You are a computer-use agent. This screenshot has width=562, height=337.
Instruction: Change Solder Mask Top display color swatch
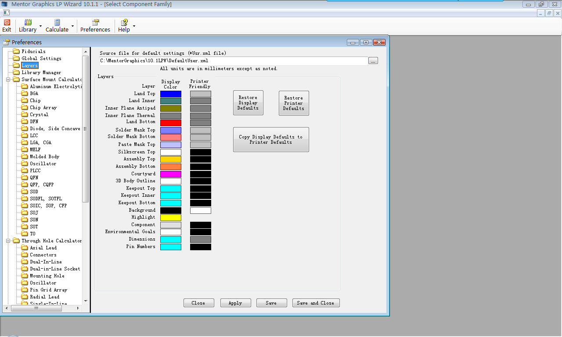pos(171,130)
